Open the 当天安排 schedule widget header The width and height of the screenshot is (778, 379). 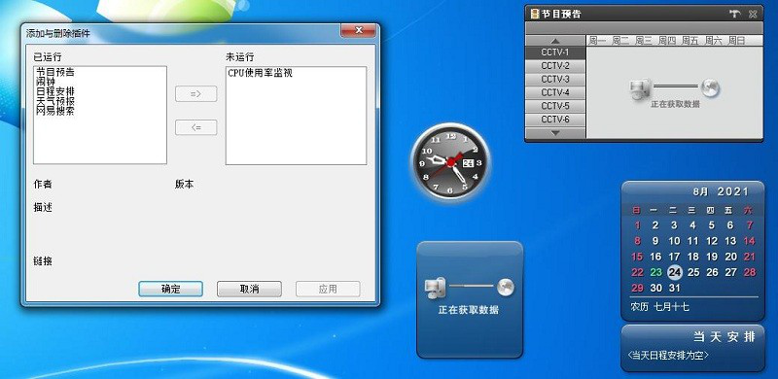click(724, 337)
